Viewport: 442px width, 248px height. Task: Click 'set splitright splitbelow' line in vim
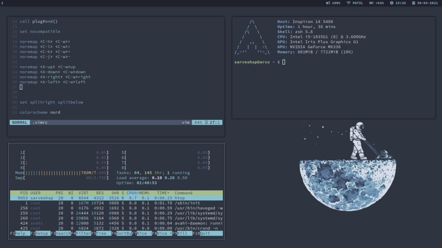(x=51, y=102)
